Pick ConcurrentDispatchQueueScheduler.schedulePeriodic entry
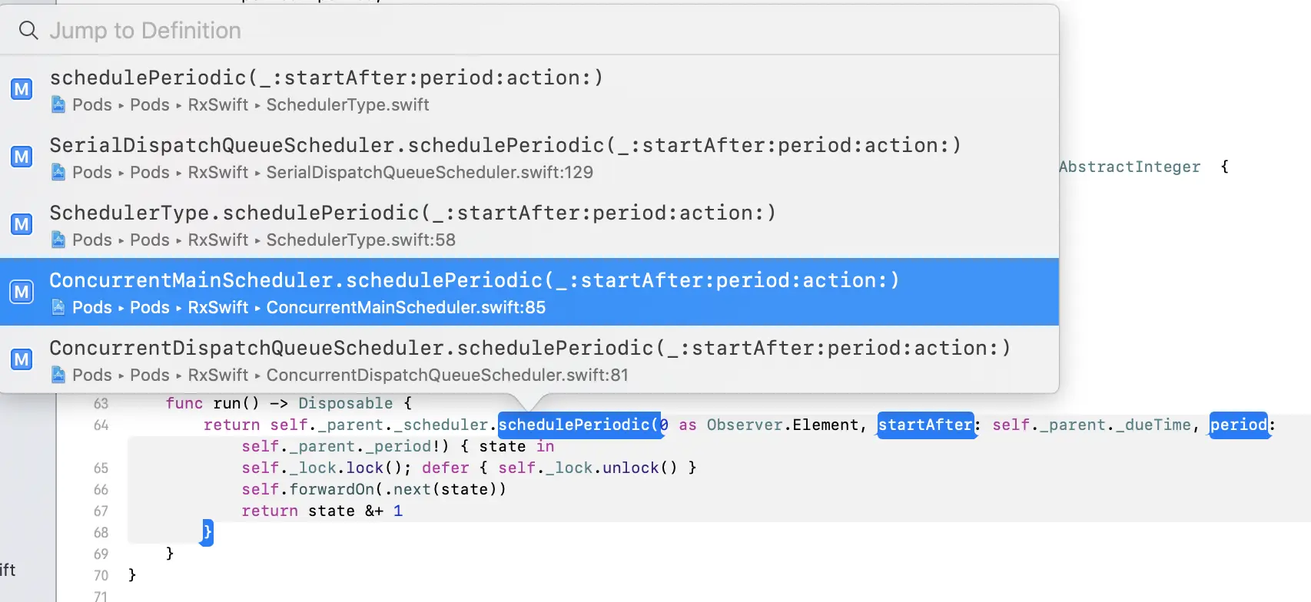 coord(529,349)
